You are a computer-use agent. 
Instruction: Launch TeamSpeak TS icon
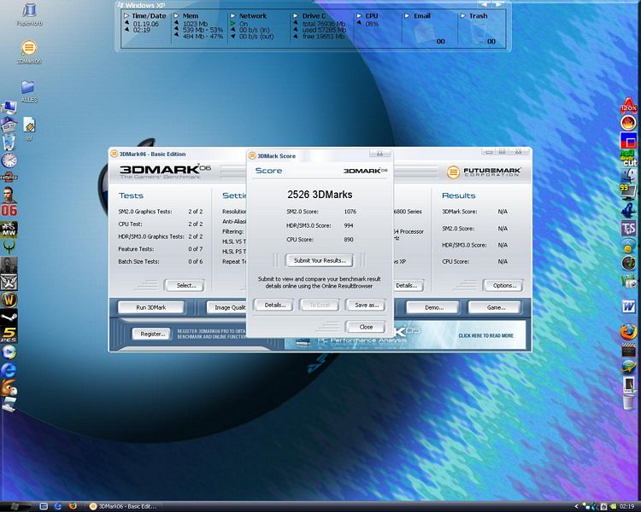(628, 229)
